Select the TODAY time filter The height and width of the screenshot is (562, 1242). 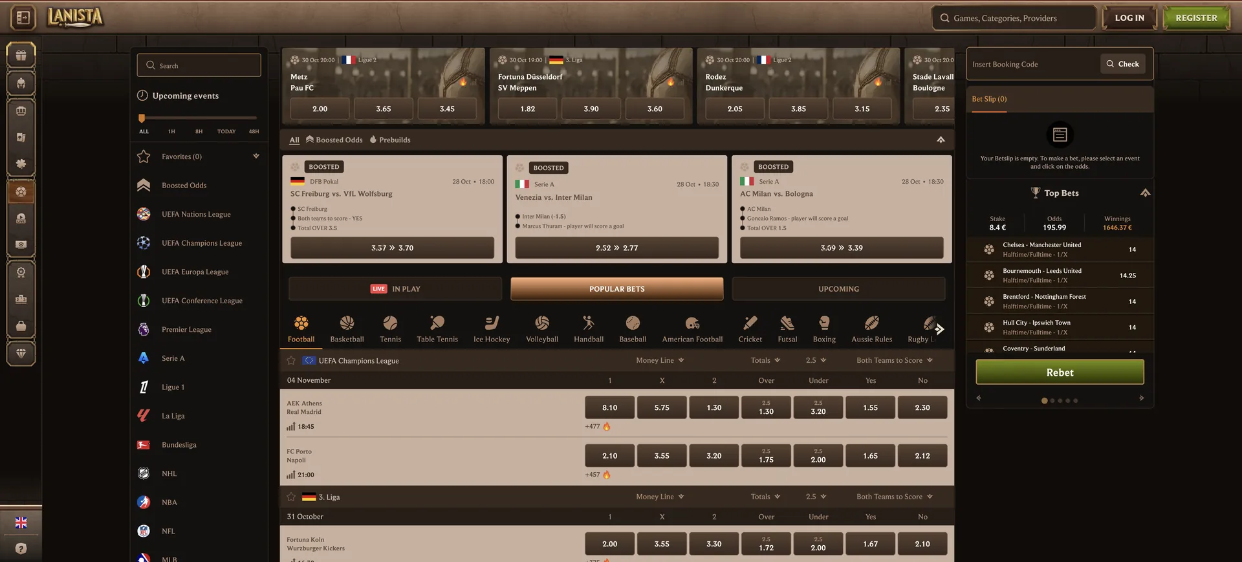[226, 131]
